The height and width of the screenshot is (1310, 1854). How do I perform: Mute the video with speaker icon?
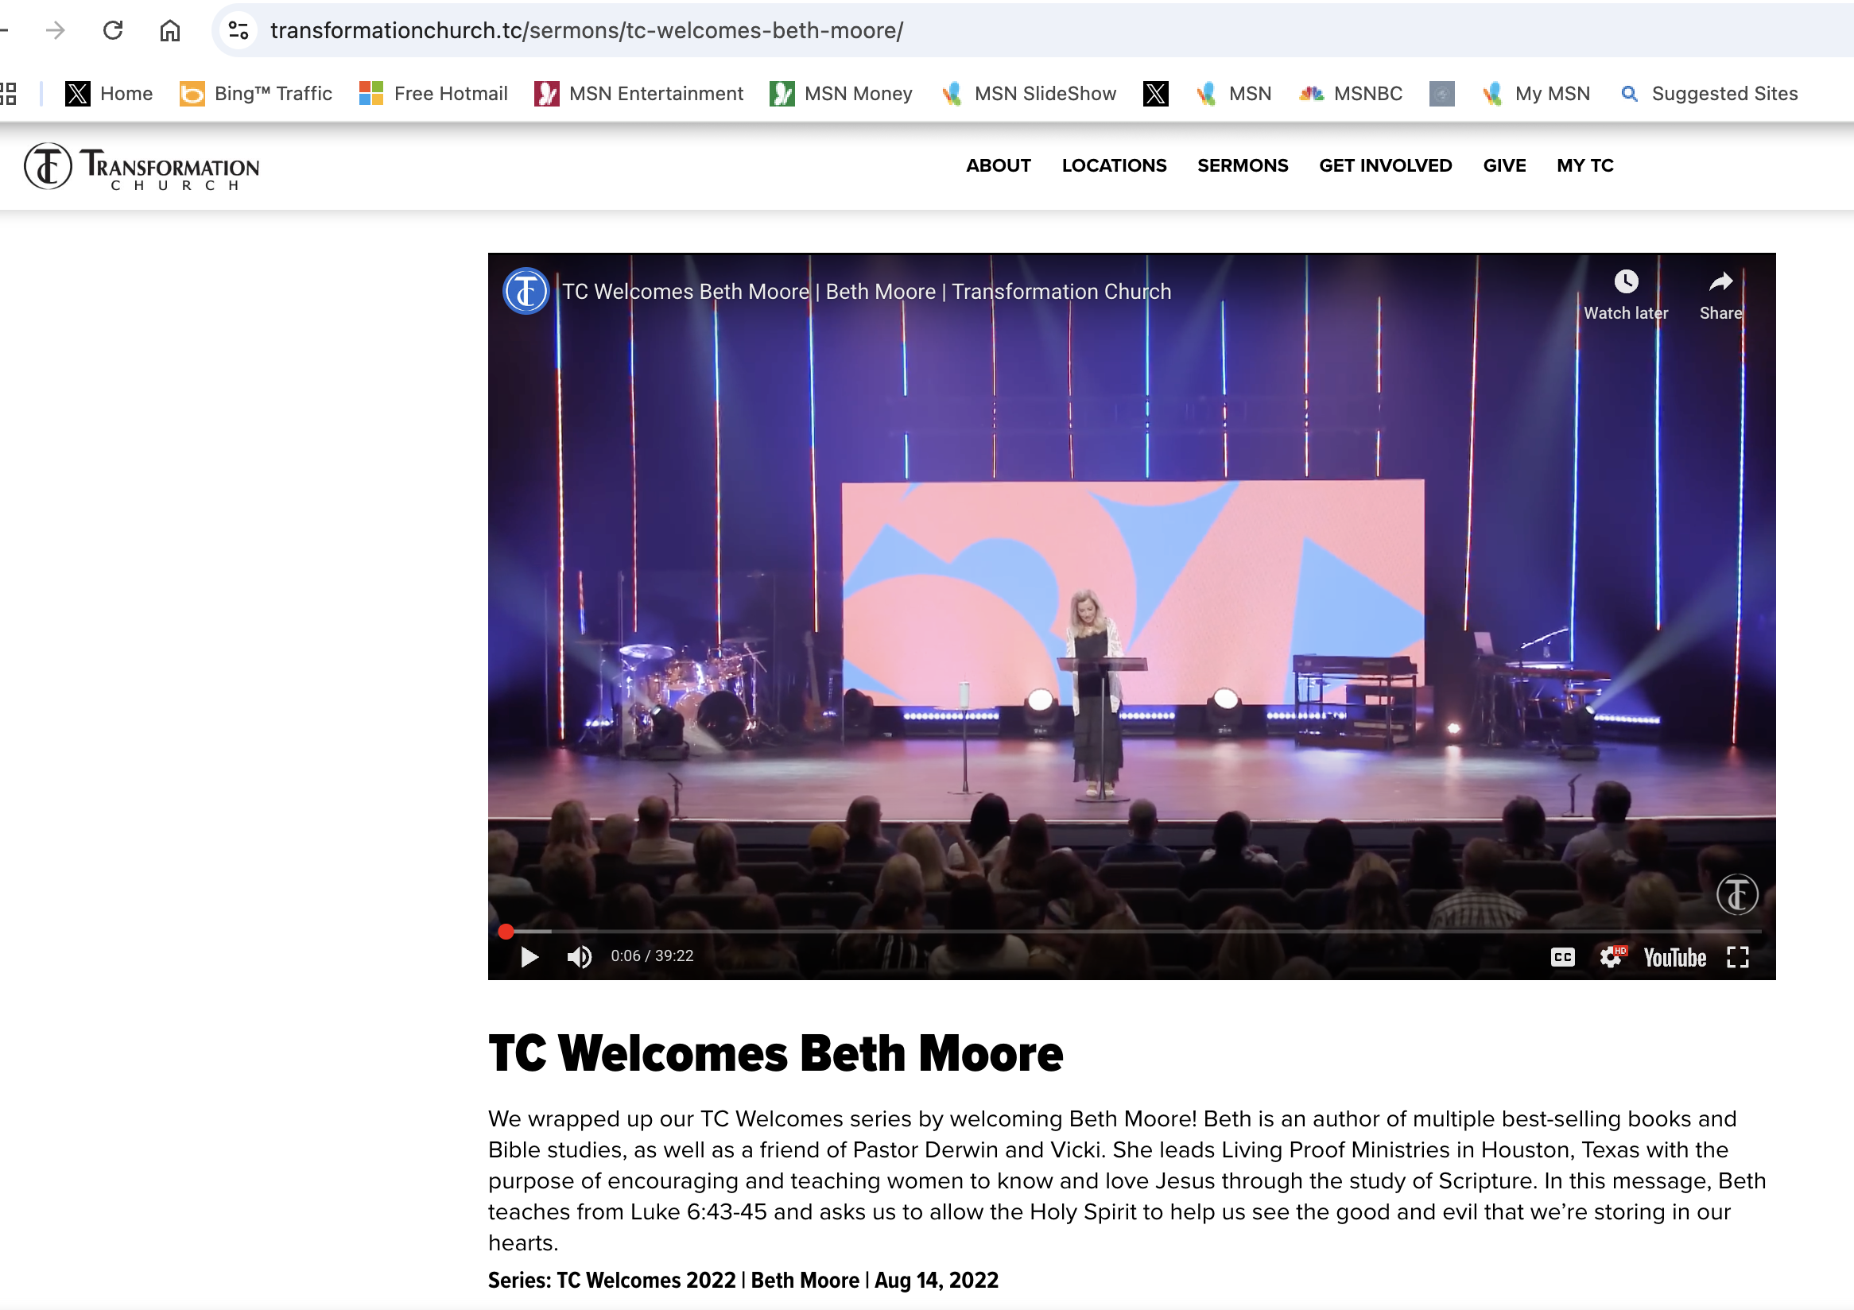coord(579,956)
